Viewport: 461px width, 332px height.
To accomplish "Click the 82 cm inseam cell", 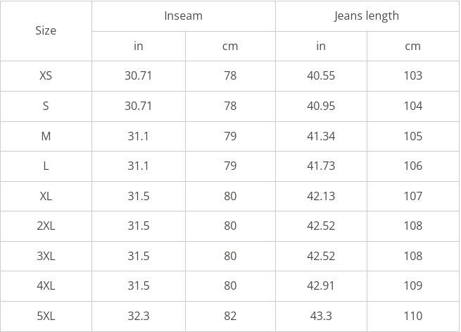I will click(x=230, y=316).
